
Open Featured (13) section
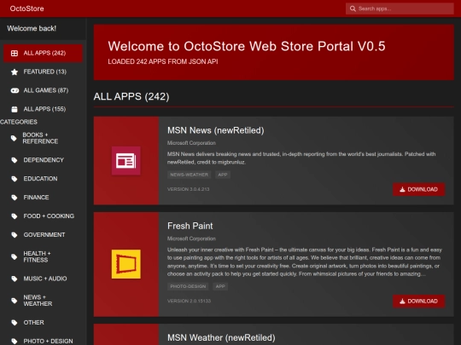pyautogui.click(x=43, y=72)
